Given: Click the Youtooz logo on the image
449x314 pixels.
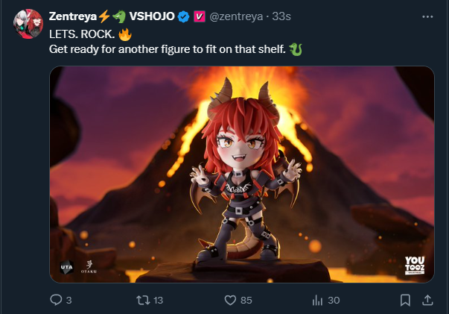Looking at the screenshot, I should point(415,266).
